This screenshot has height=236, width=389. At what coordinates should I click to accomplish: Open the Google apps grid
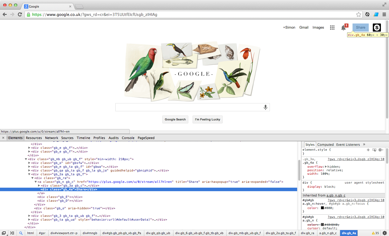pos(332,28)
